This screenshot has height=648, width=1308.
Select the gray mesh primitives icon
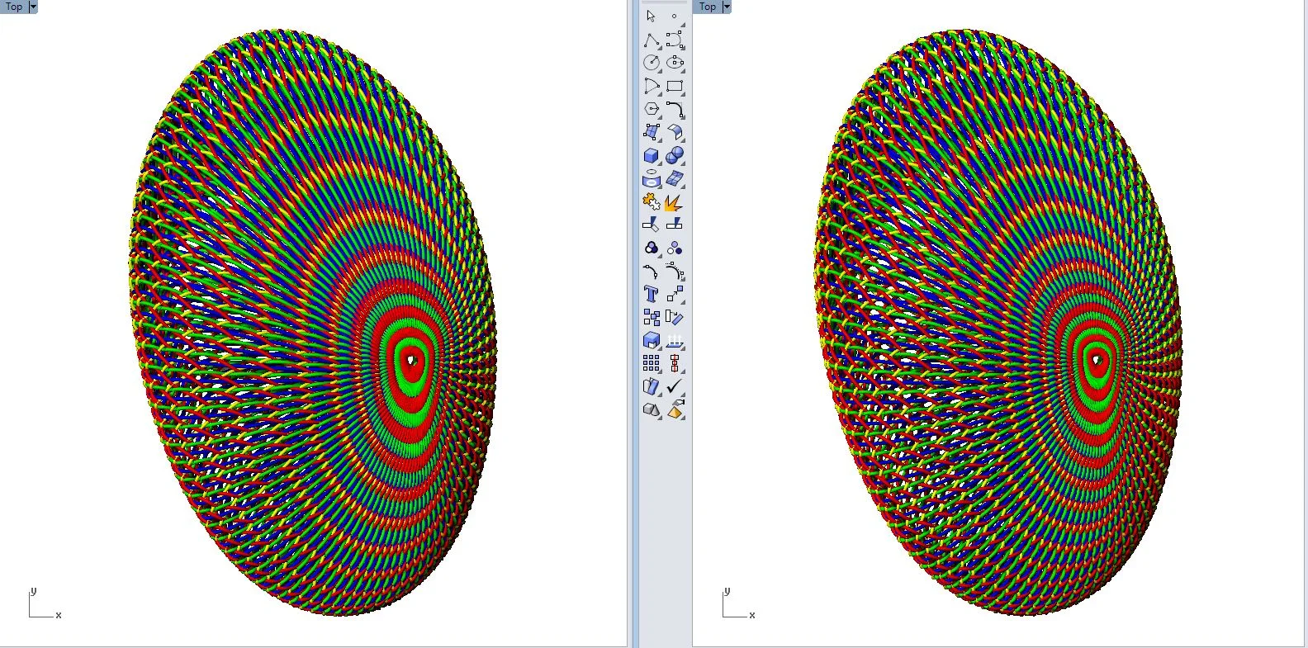pyautogui.click(x=652, y=409)
